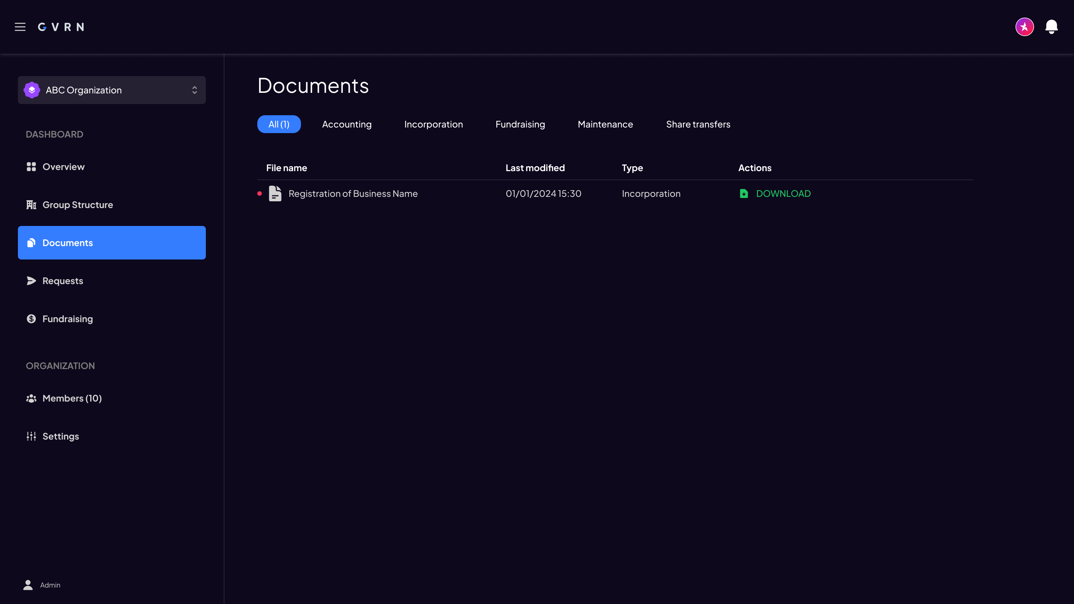Sort by Type column header
The width and height of the screenshot is (1074, 604).
pyautogui.click(x=632, y=168)
